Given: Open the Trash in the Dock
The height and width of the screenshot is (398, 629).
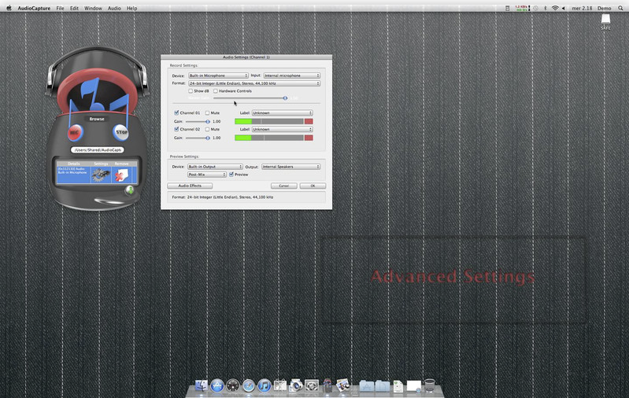Looking at the screenshot, I should [430, 385].
